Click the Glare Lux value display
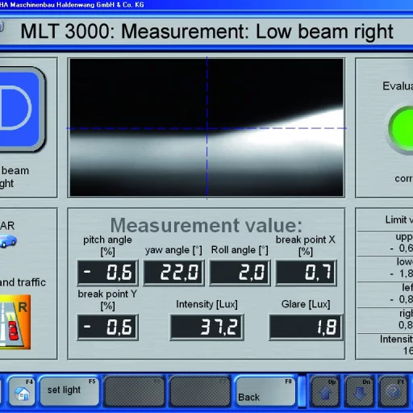Viewport: 413px width, 413px height. pyautogui.click(x=306, y=327)
